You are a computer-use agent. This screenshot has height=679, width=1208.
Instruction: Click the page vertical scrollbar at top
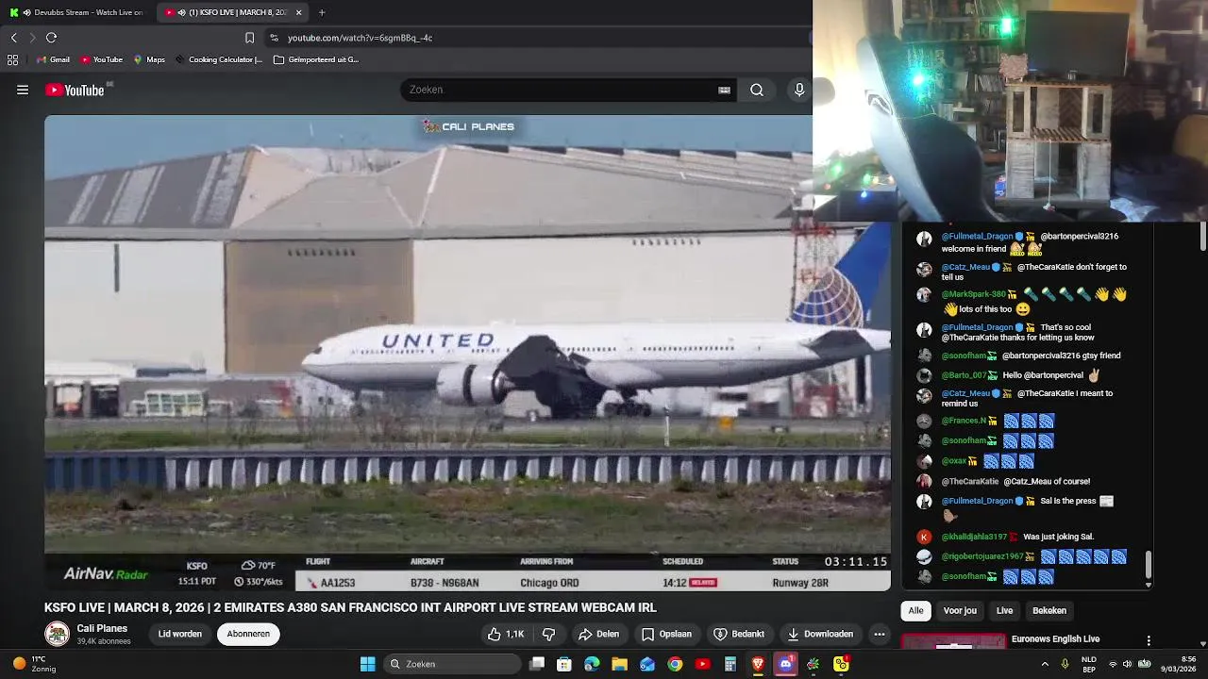point(1202,236)
